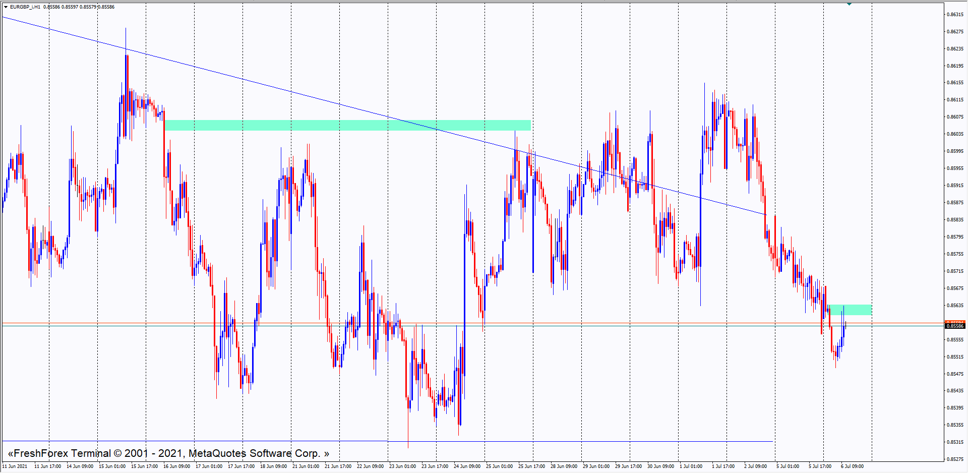Click the 0.85275 price axis label
Image resolution: width=968 pixels, height=473 pixels.
(954, 459)
